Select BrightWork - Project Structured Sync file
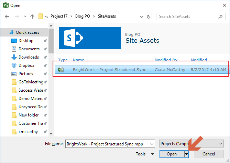Screen dimensions: 230x163 (x=142, y=70)
